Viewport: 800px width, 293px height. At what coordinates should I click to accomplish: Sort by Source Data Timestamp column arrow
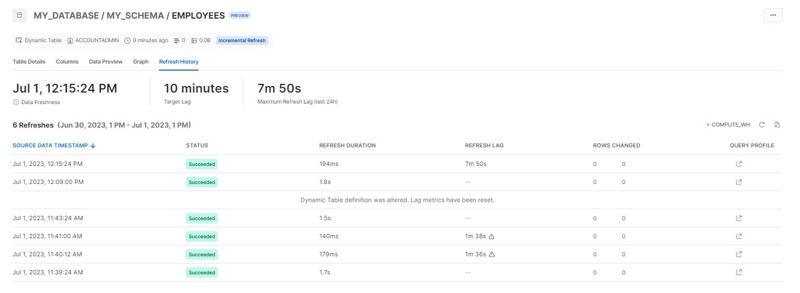[x=93, y=146]
